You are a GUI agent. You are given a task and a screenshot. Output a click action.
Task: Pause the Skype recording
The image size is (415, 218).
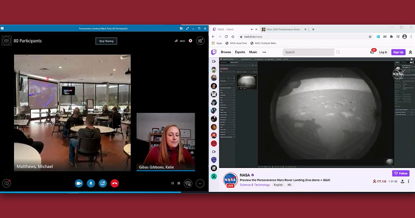coord(173,183)
